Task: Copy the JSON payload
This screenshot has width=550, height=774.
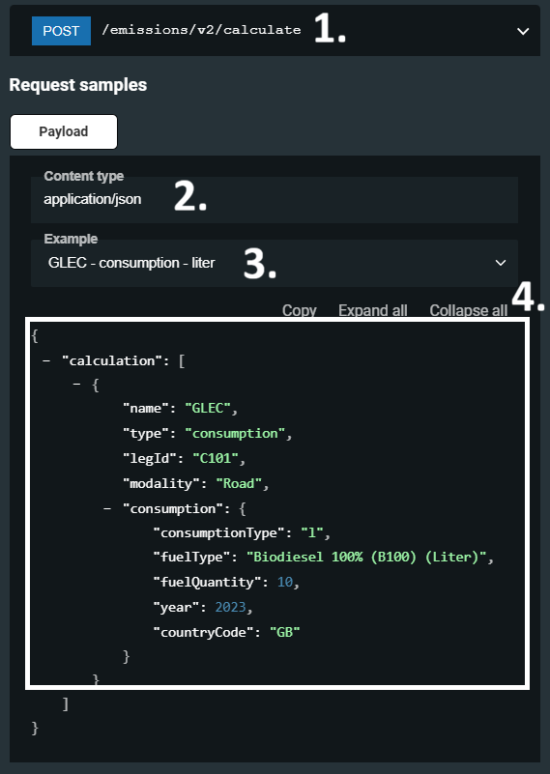Action: pyautogui.click(x=300, y=310)
